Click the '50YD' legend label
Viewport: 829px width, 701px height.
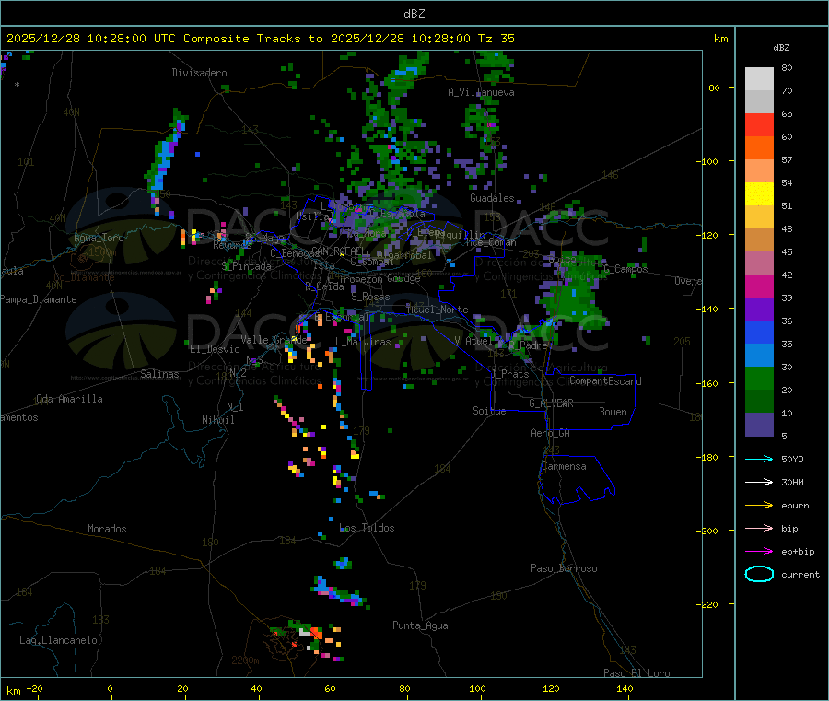(x=792, y=459)
